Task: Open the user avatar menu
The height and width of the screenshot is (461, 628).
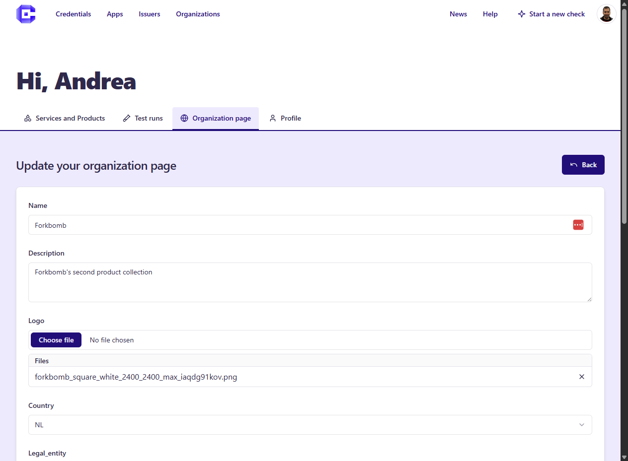Action: pyautogui.click(x=606, y=14)
